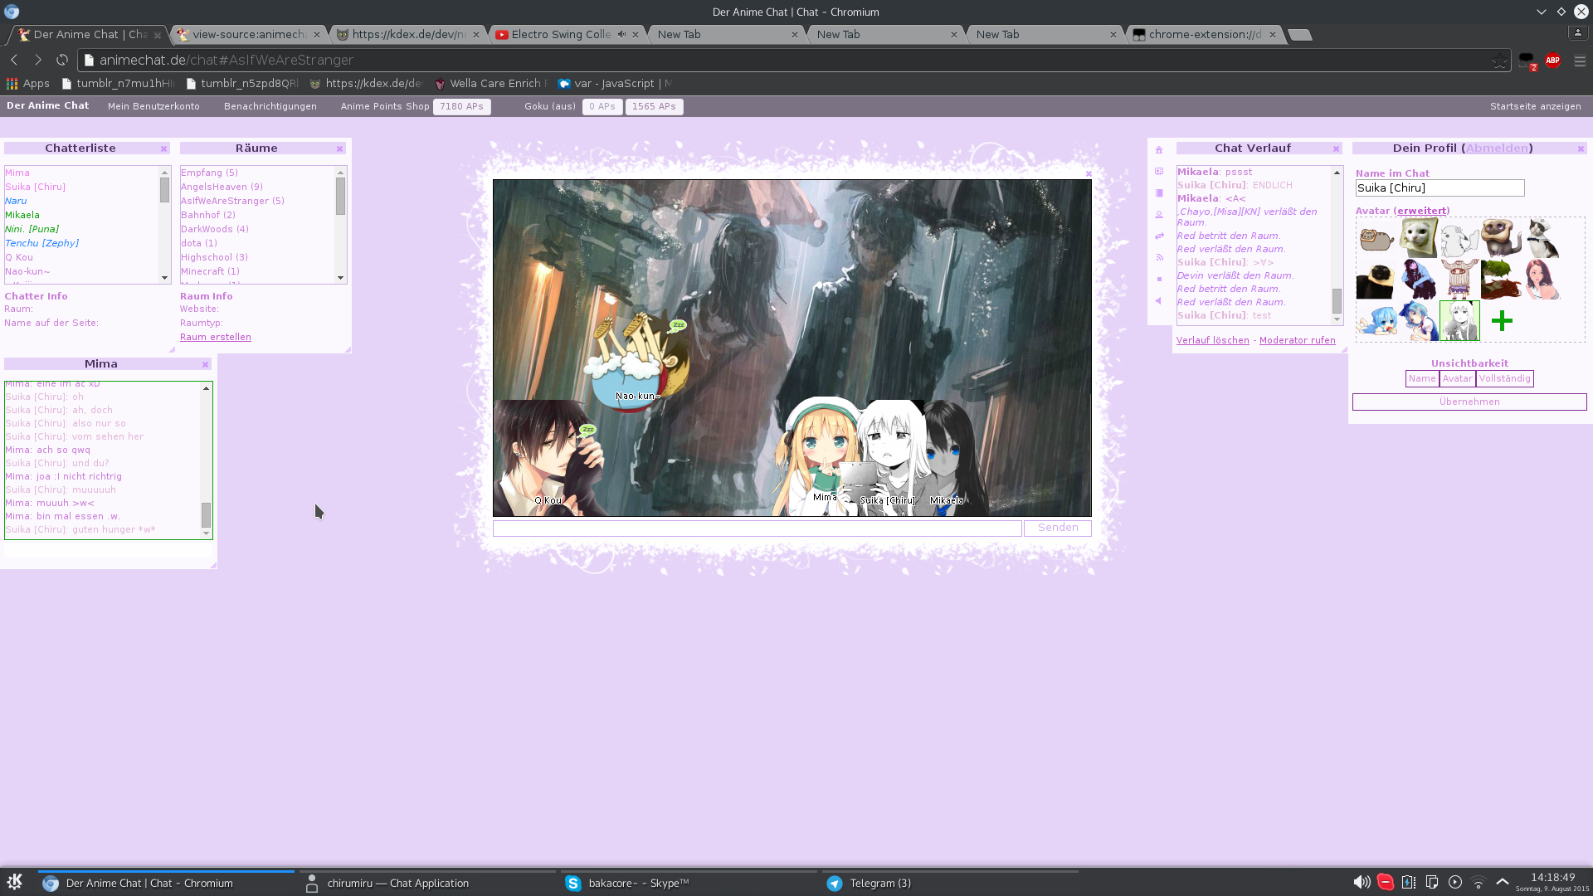The width and height of the screenshot is (1593, 896).
Task: Open Mein Benutzerkonto menu
Action: [x=153, y=107]
